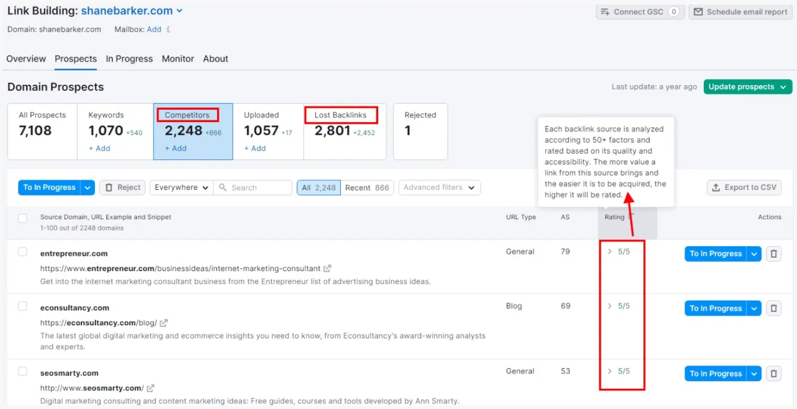
Task: Select the entrepreneur.com row checkbox
Action: [23, 252]
